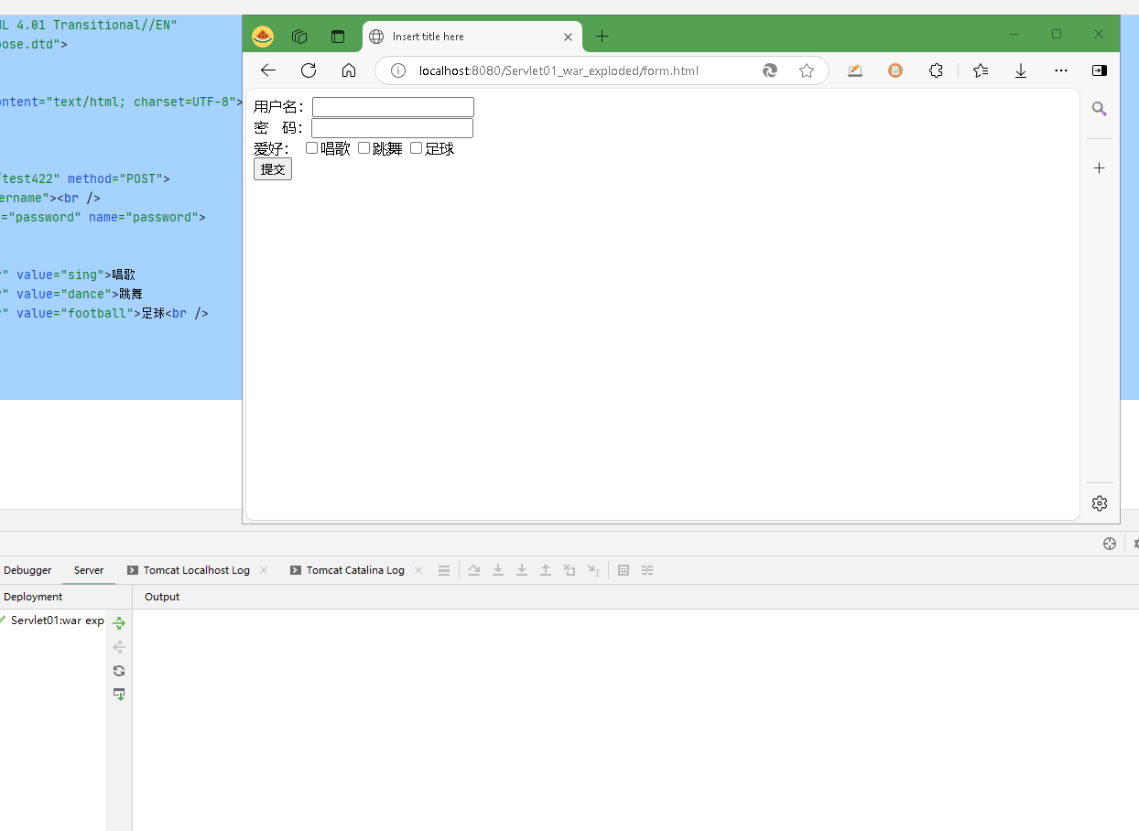1139x831 pixels.
Task: Click the Refresh deployment icon
Action: tap(119, 671)
